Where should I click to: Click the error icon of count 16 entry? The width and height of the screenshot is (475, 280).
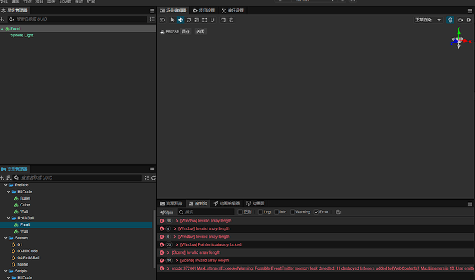click(162, 221)
